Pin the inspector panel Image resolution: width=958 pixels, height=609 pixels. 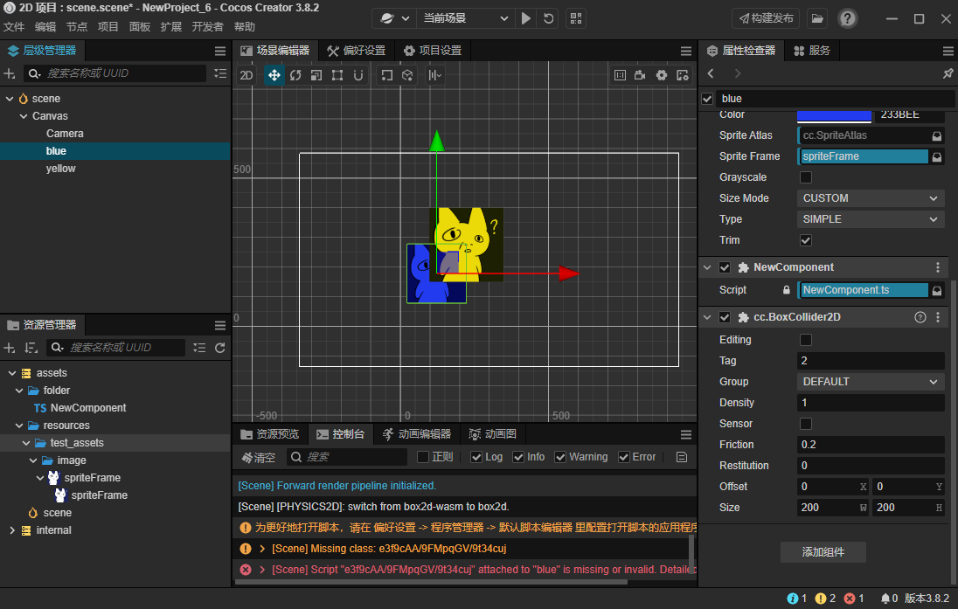(948, 73)
